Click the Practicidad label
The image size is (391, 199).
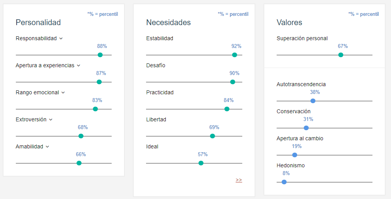(x=160, y=92)
